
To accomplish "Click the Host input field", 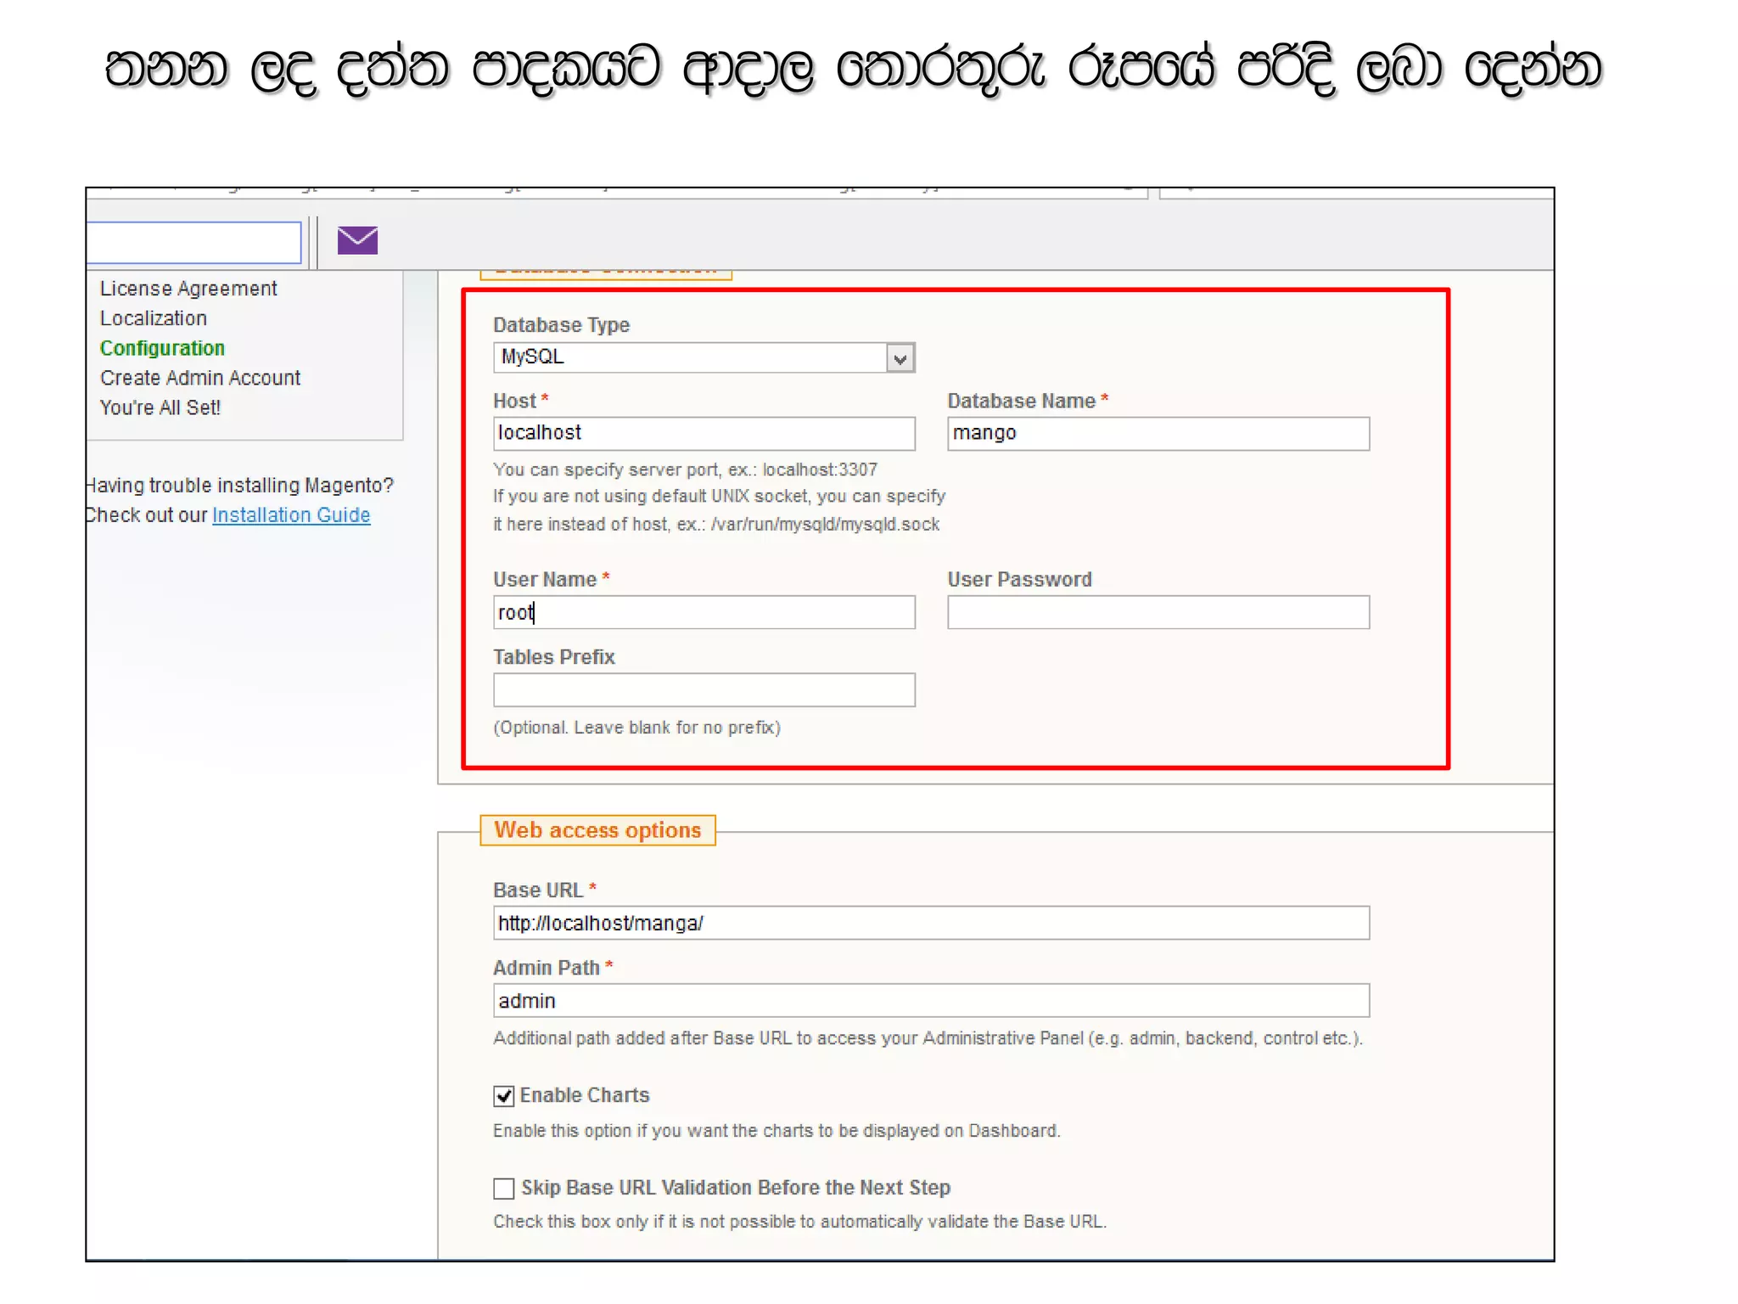I will point(704,433).
